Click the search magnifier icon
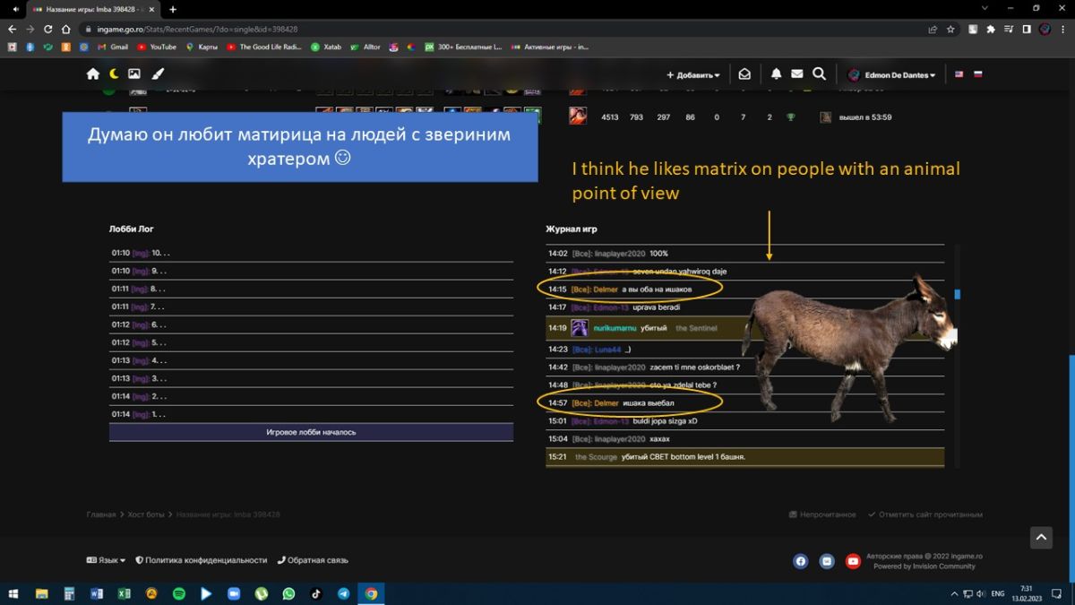 click(819, 74)
